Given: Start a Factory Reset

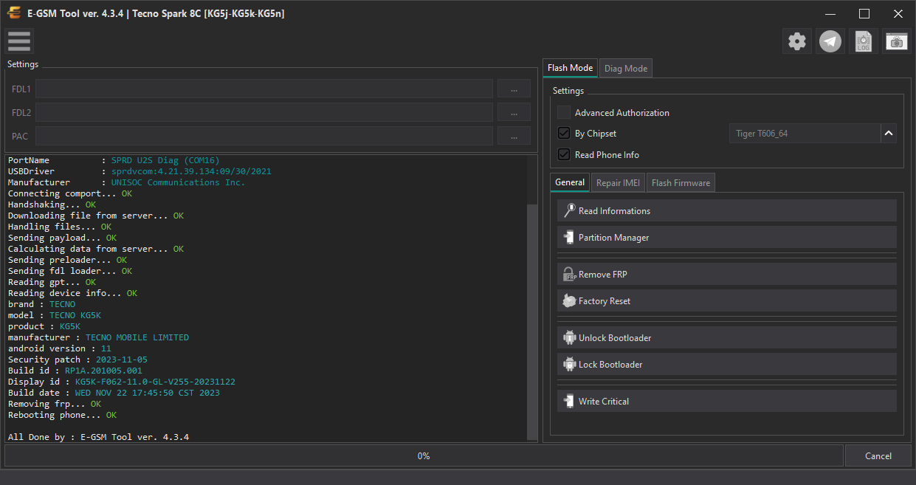Looking at the screenshot, I should pos(727,301).
